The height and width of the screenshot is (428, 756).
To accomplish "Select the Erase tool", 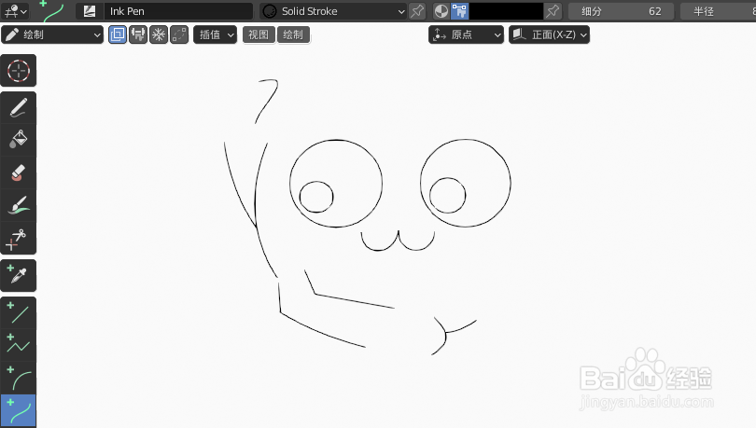I will point(19,173).
